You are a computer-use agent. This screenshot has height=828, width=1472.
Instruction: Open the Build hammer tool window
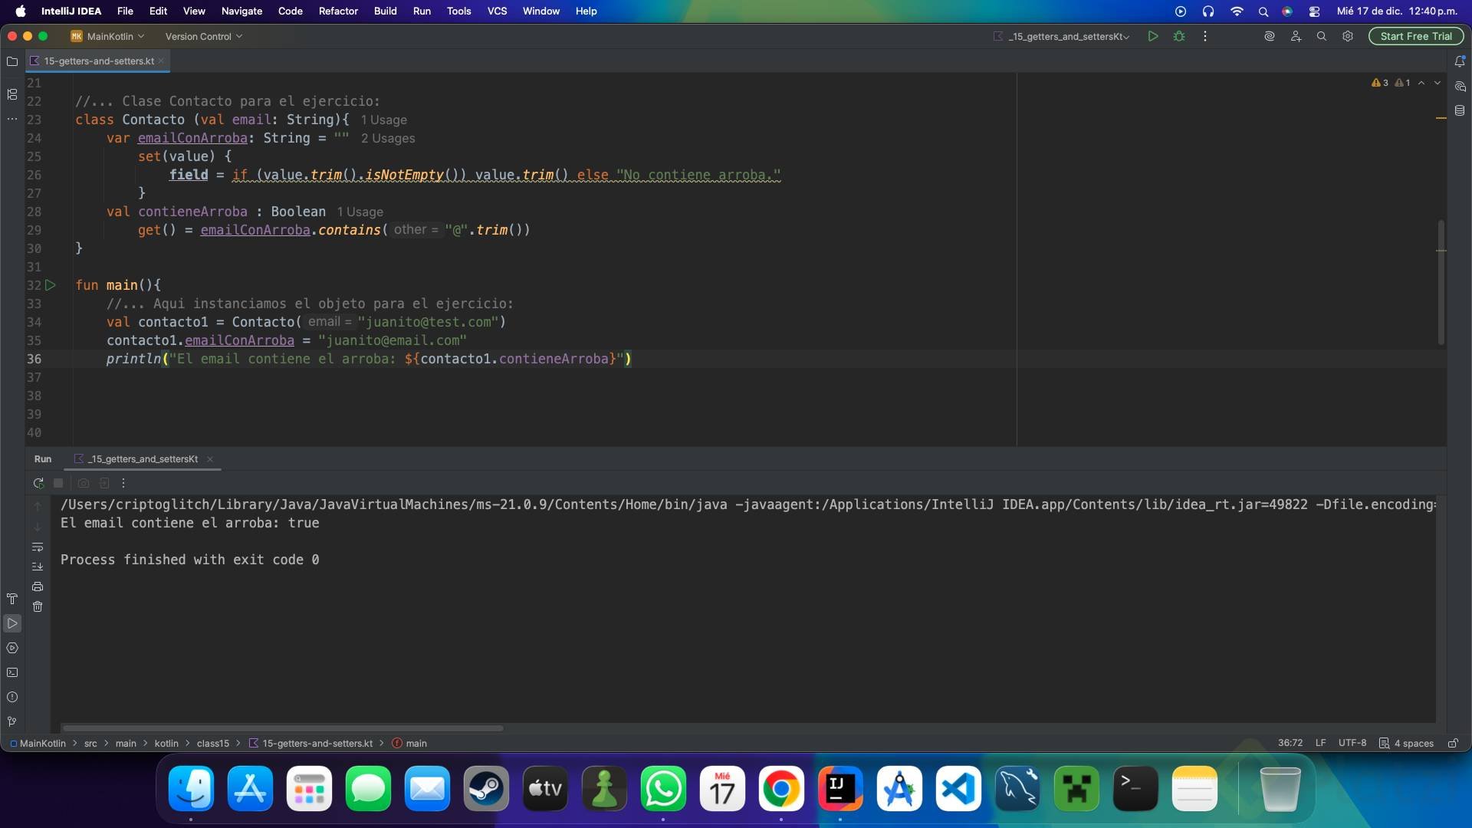coord(12,599)
